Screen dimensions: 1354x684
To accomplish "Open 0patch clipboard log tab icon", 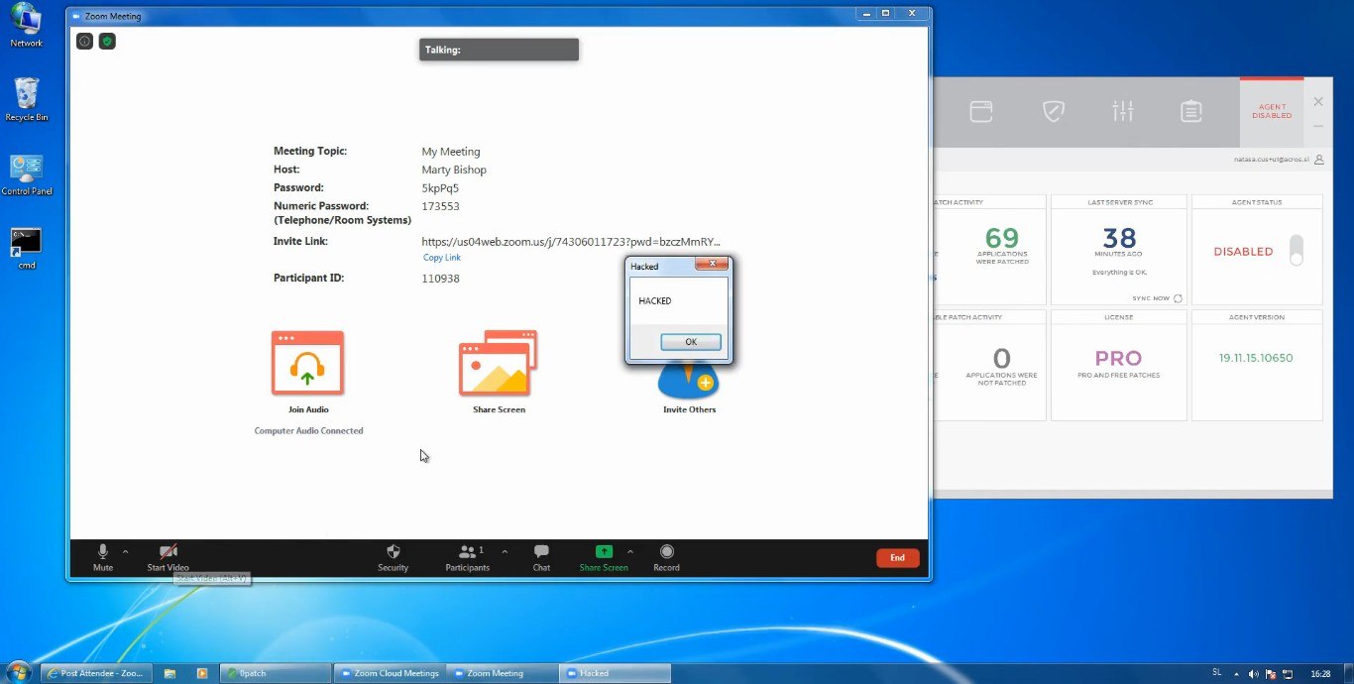I will 1191,112.
